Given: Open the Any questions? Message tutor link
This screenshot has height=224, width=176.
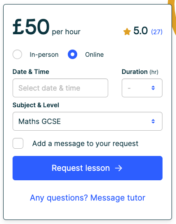Looking at the screenshot, I should 88,198.
